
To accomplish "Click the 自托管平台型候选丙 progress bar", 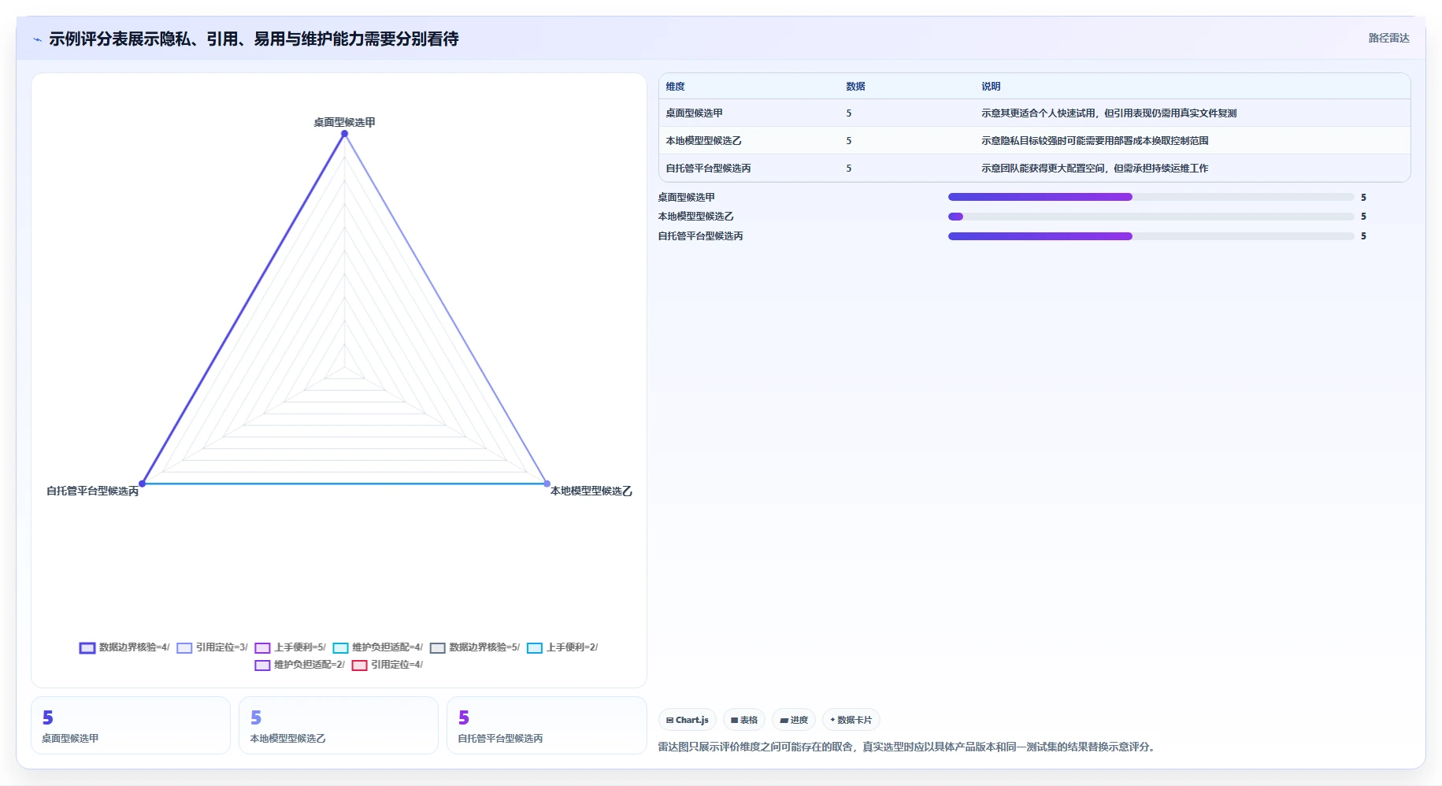I will coord(1151,236).
